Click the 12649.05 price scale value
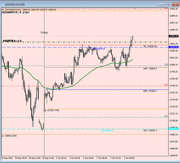Viewport: 180px width, 163px height. pos(174,156)
